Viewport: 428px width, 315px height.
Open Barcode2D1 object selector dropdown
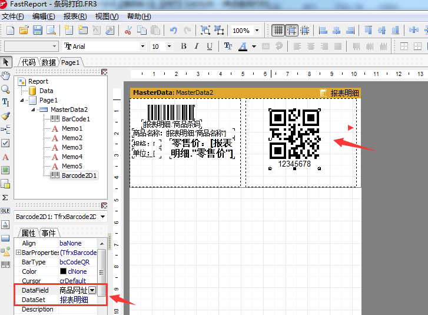(x=102, y=217)
